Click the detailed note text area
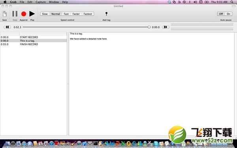The image size is (237, 148). 152,84
